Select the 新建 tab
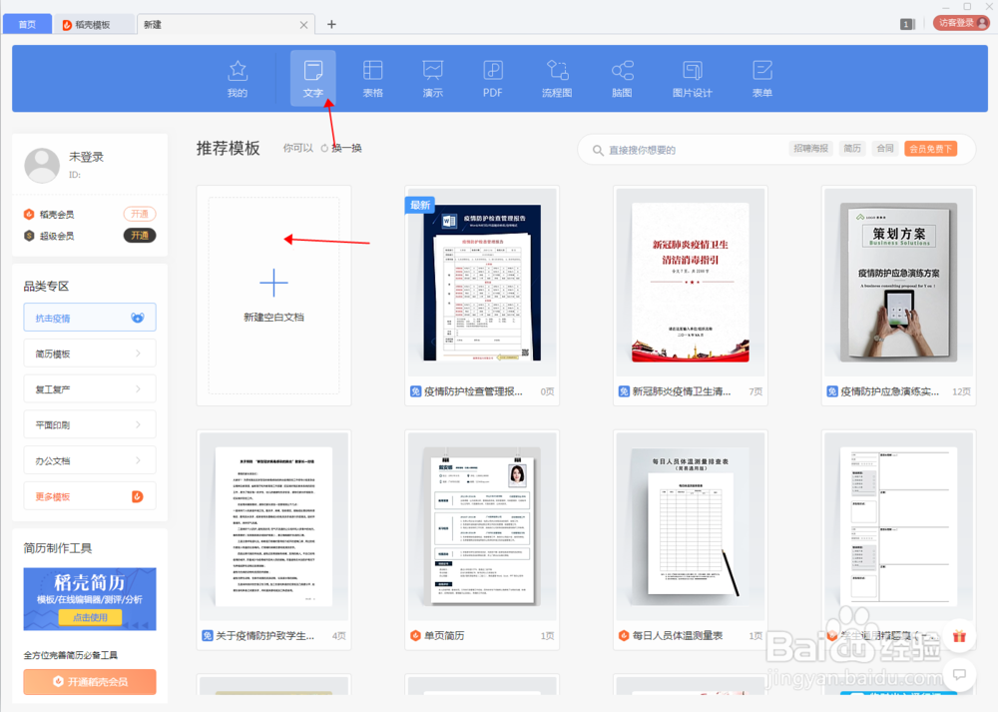Image resolution: width=998 pixels, height=712 pixels. click(226, 24)
